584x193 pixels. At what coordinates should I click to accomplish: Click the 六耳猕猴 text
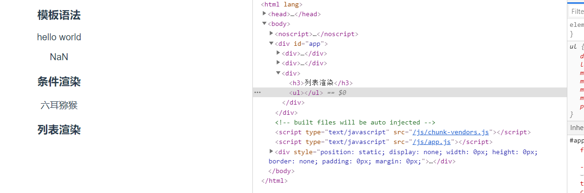[x=59, y=105]
